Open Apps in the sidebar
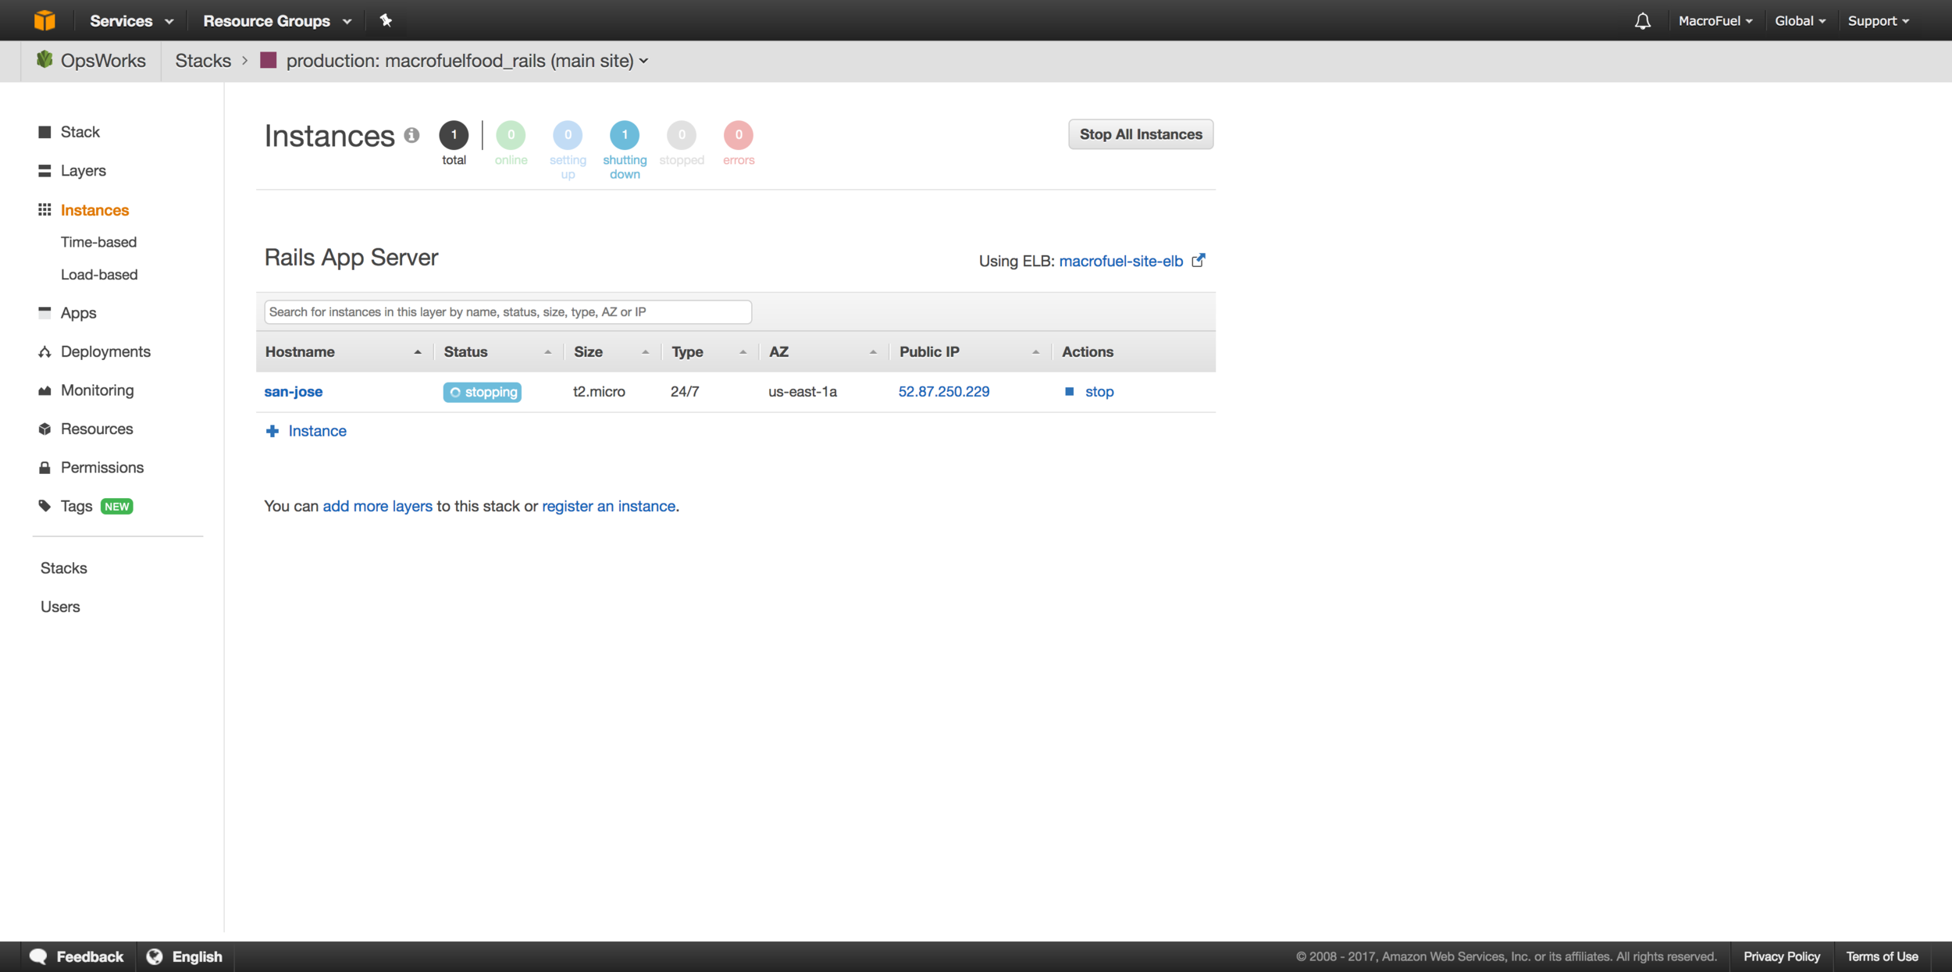The image size is (1952, 972). tap(78, 313)
